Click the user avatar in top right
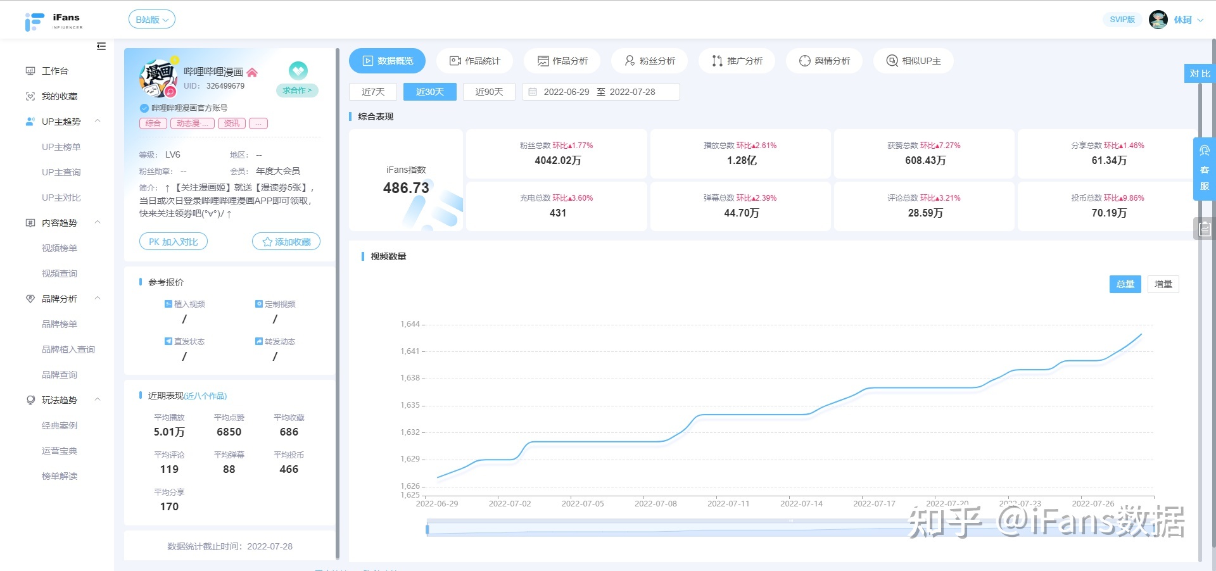The width and height of the screenshot is (1216, 571). [1158, 20]
